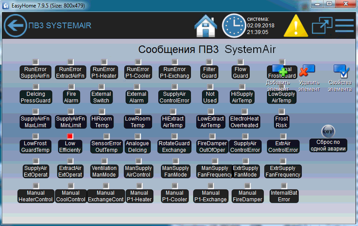Open the hamburger menu
This screenshot has width=358, height=226.
point(344,26)
